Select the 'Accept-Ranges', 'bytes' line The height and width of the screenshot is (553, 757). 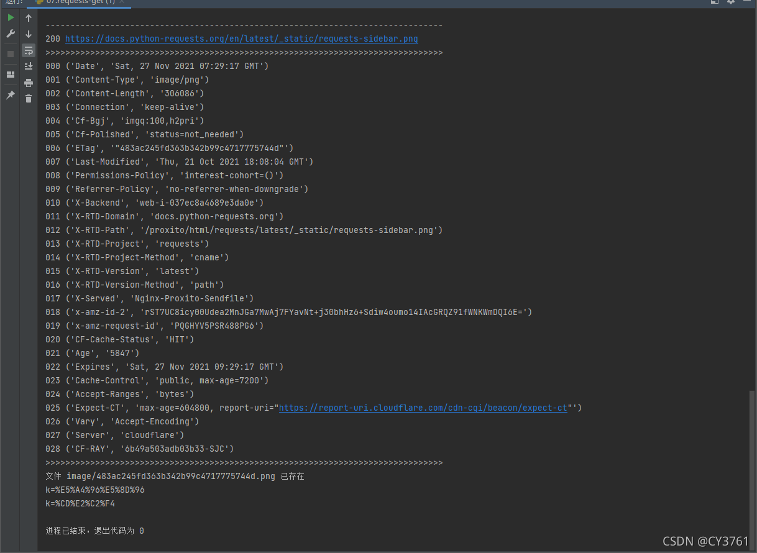point(120,394)
